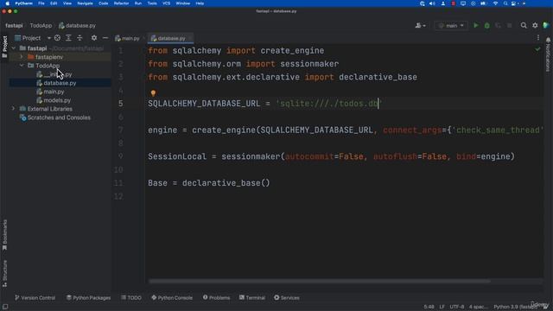Open Project panel options gear
Screen dimensions: 553x311
(94, 38)
